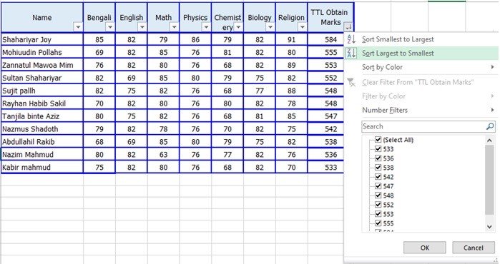The height and width of the screenshot is (264, 500).
Task: Open the Bengali column filter dropdown
Action: pyautogui.click(x=110, y=27)
